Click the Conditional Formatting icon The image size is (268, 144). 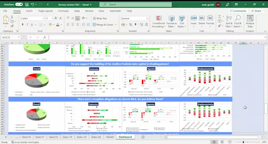(x=158, y=19)
